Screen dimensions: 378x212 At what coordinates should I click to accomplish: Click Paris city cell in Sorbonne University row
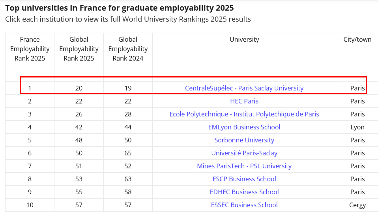coord(357,140)
